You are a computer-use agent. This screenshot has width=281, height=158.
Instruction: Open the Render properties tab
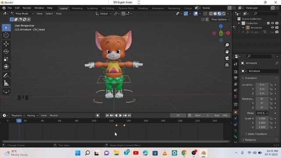236,72
